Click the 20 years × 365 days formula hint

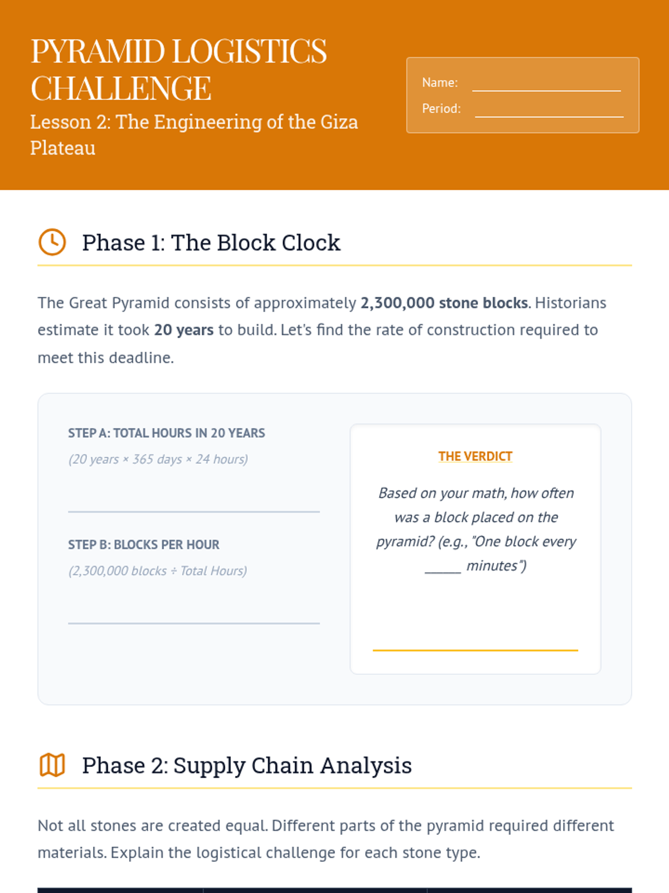click(158, 459)
